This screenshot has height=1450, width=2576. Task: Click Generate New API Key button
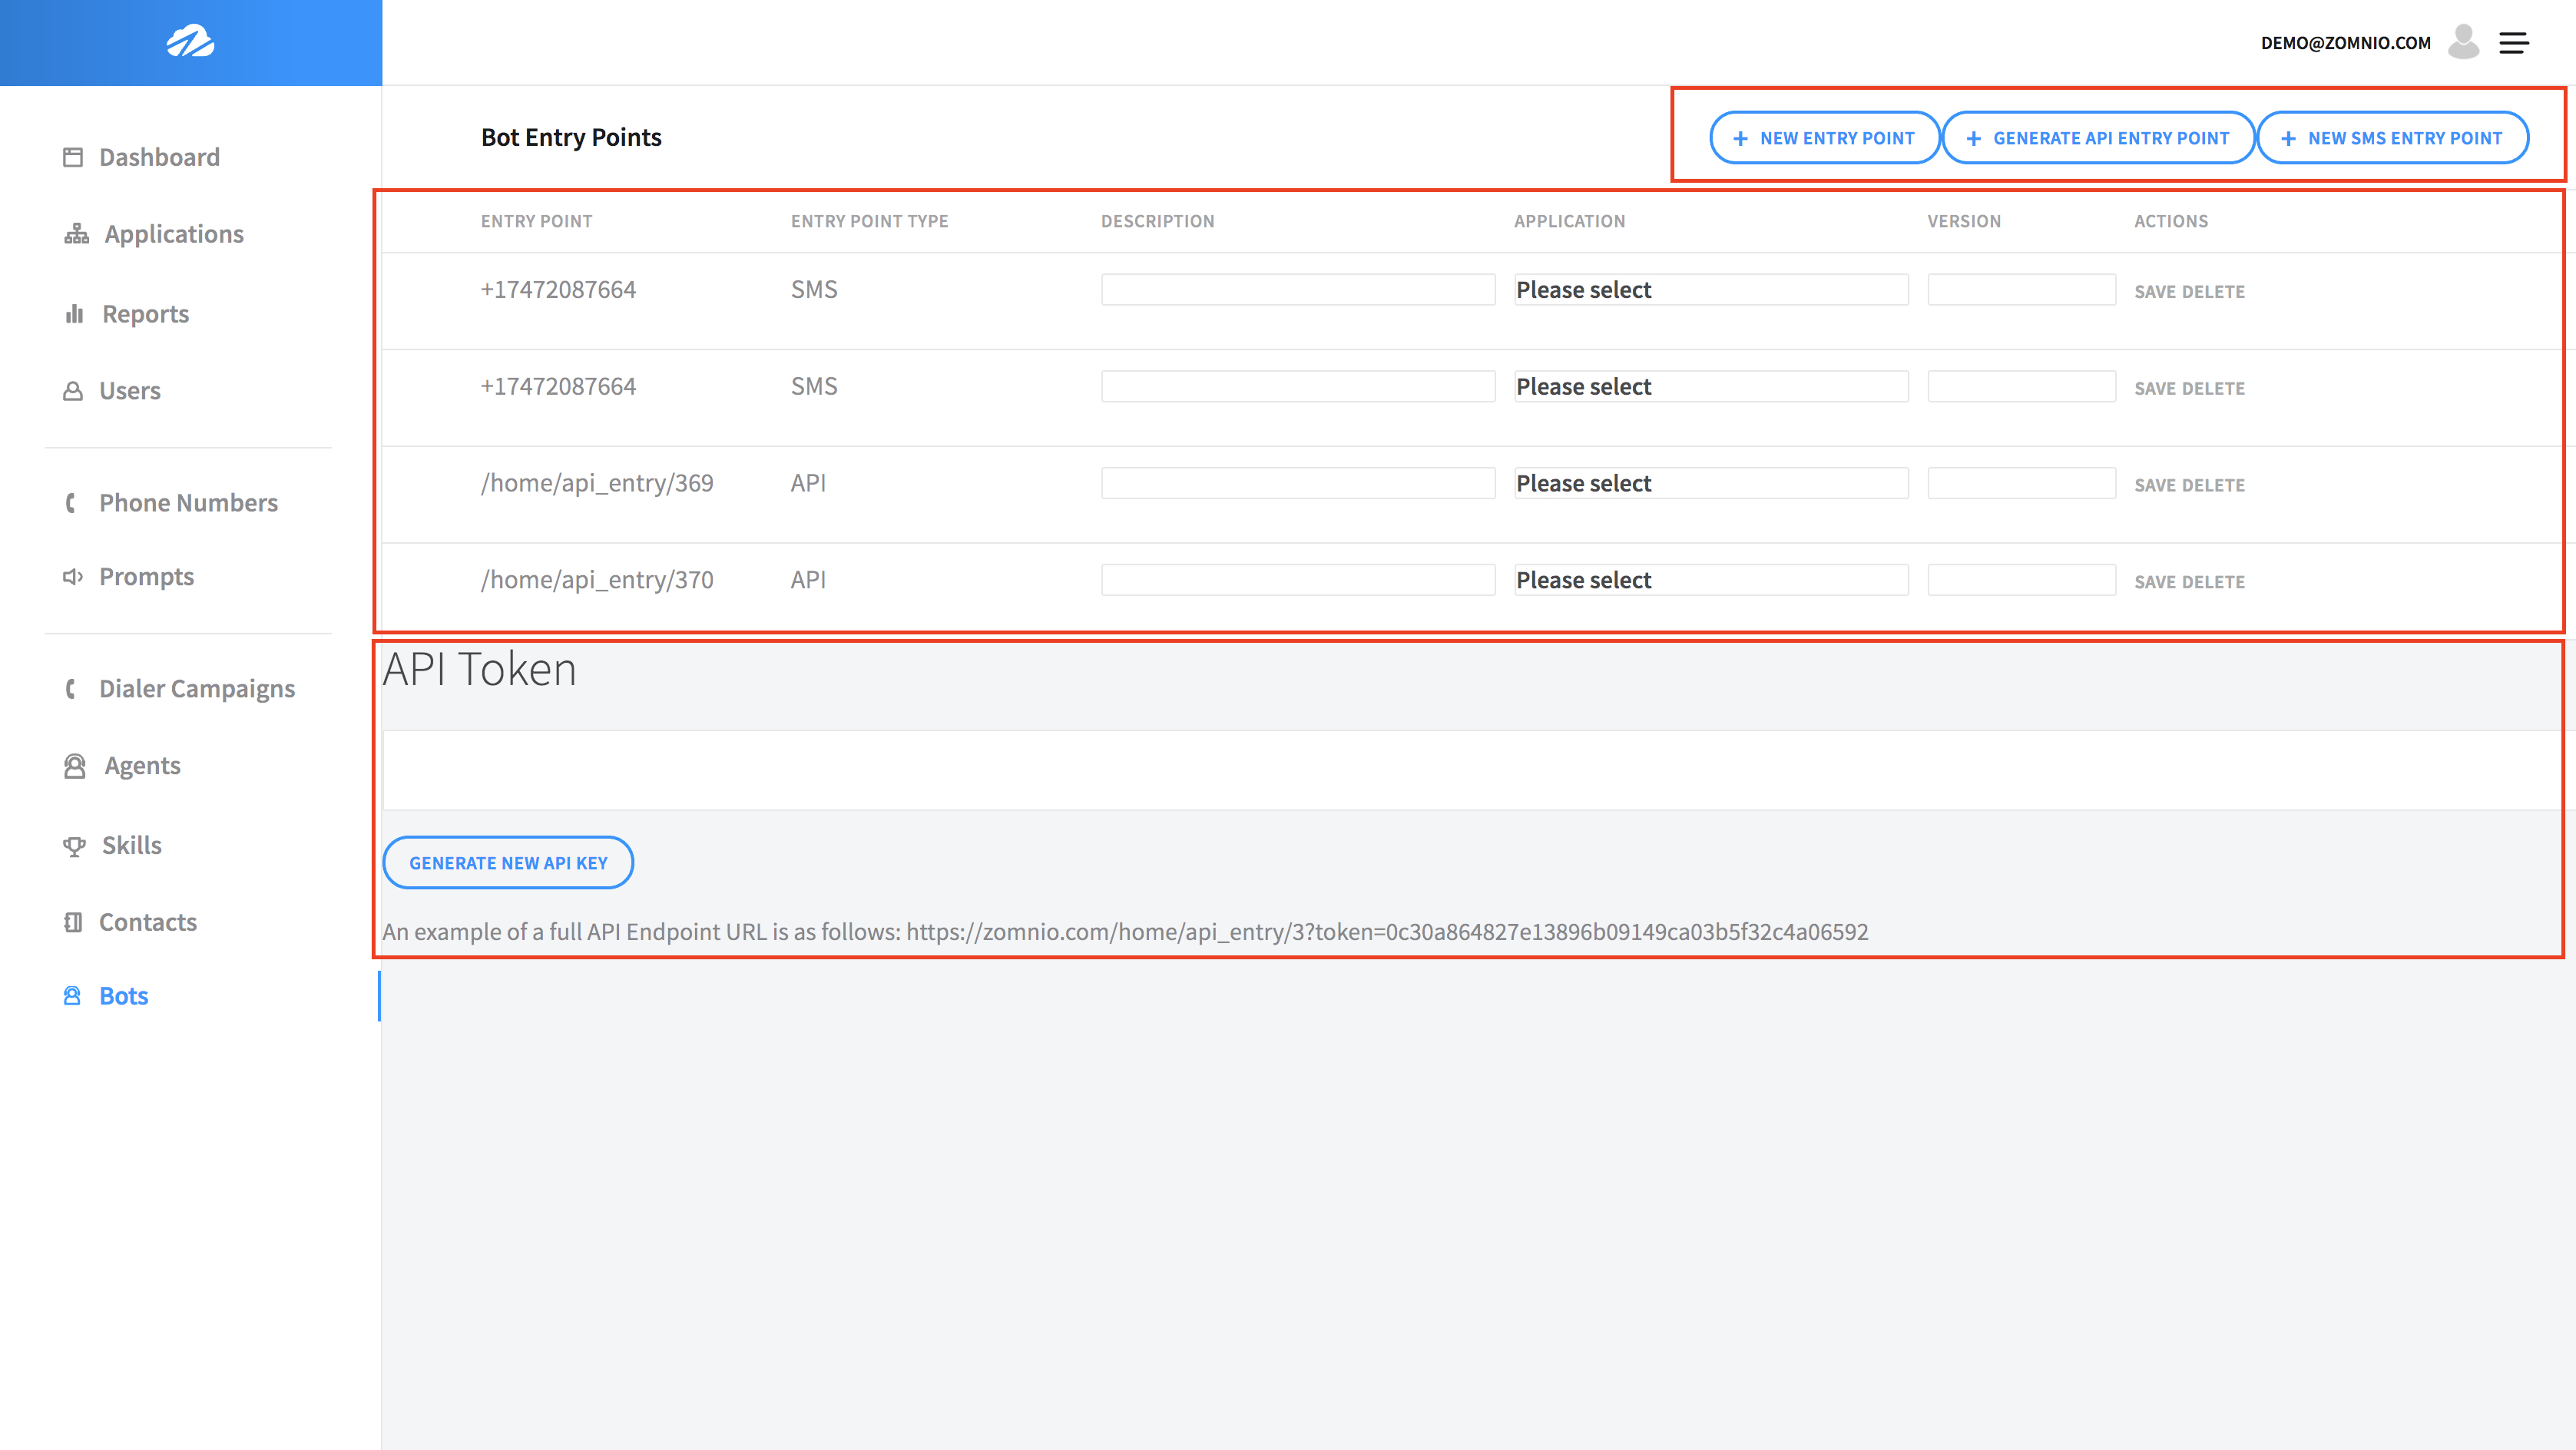click(508, 863)
